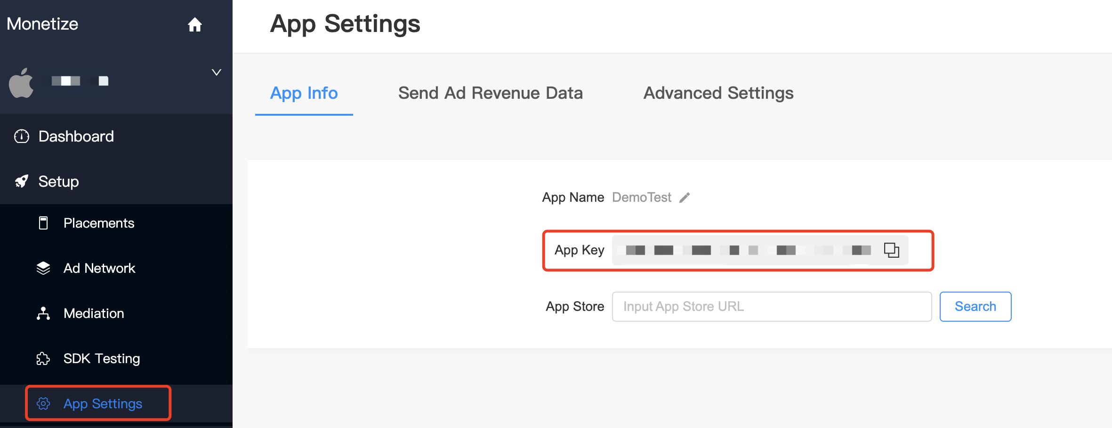Click the Mediation hierarchy icon
The image size is (1112, 428).
tap(43, 313)
